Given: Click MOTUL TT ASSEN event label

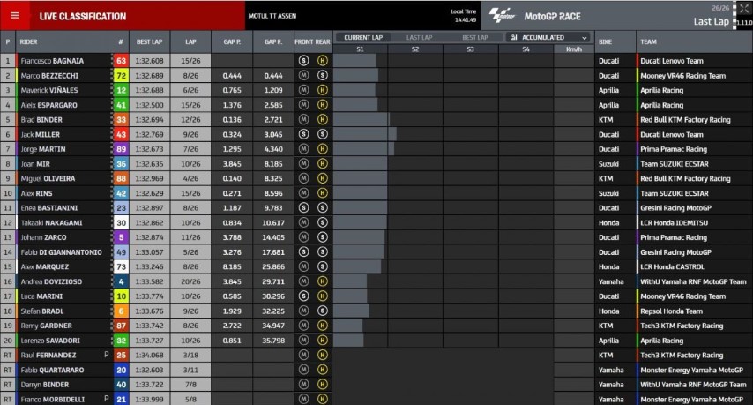Looking at the screenshot, I should coord(272,16).
